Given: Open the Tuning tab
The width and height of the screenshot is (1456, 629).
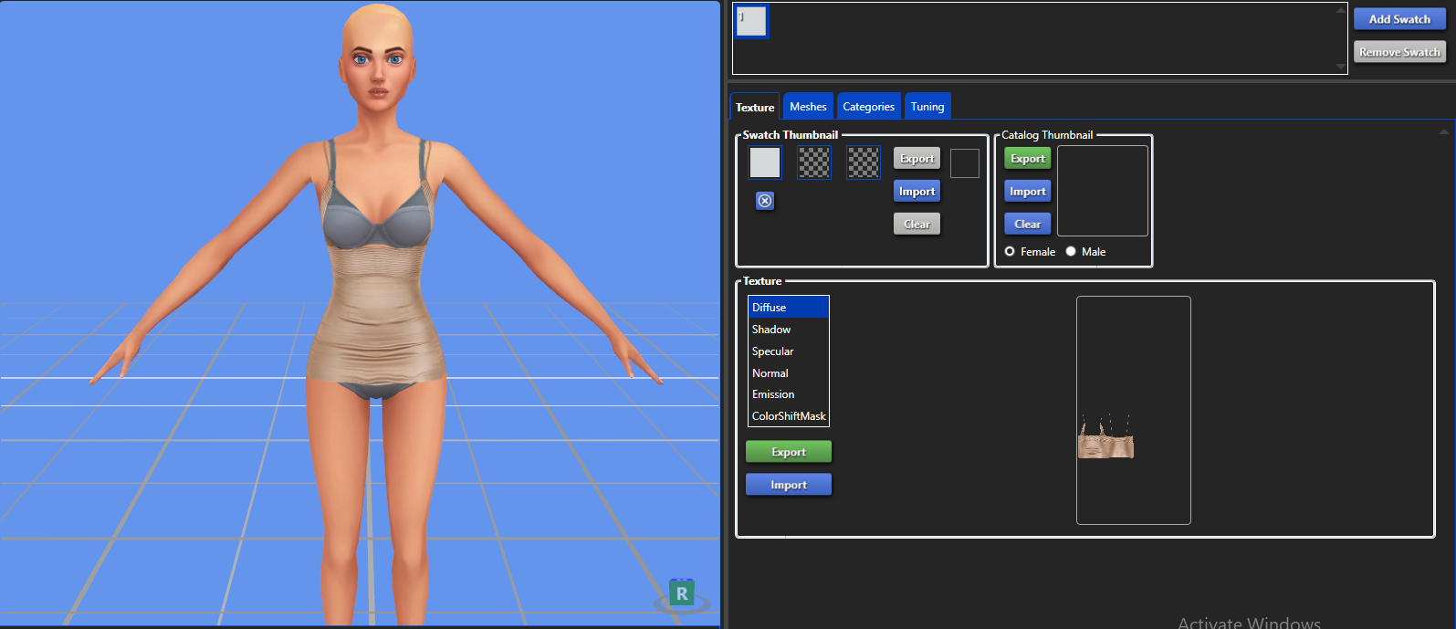Looking at the screenshot, I should click(x=927, y=107).
